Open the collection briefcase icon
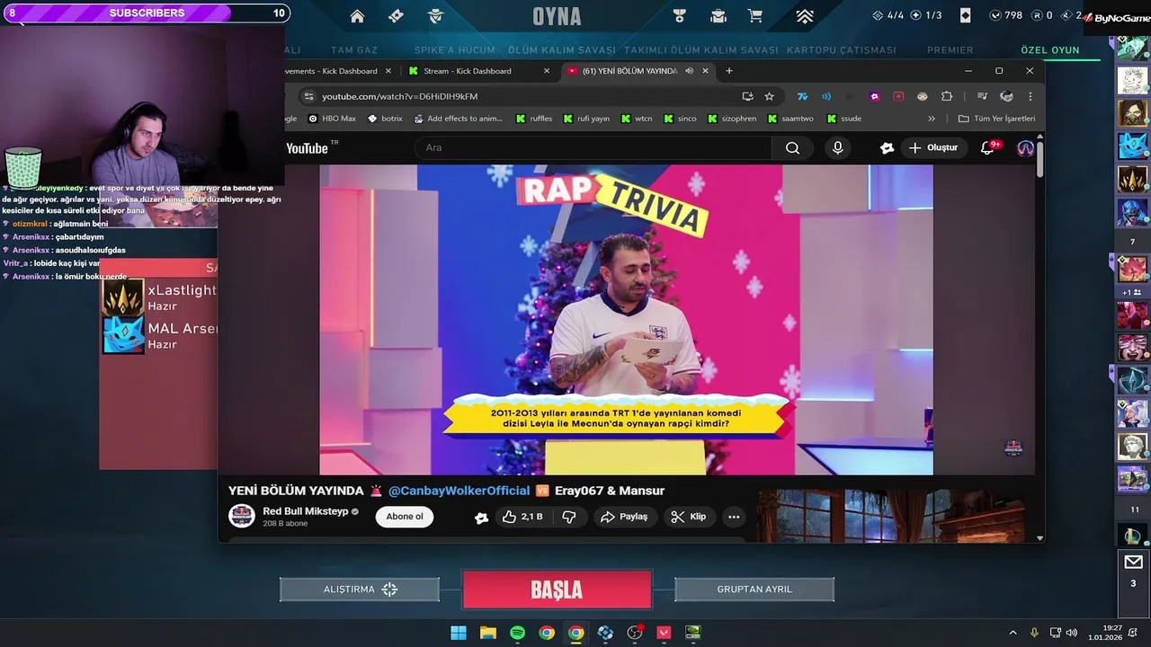The image size is (1151, 647). point(718,16)
